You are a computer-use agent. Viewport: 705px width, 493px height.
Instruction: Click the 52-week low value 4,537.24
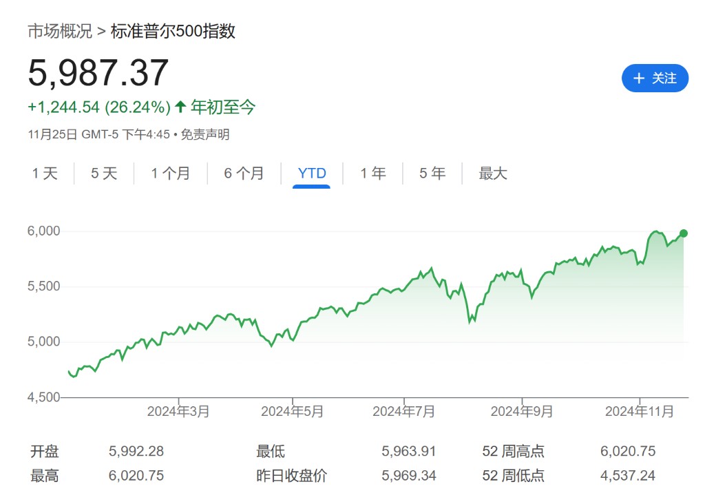(628, 476)
